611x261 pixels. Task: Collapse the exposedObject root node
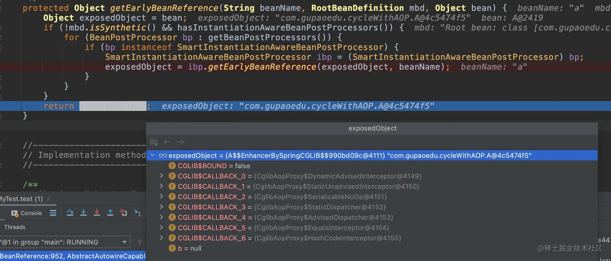pos(152,155)
